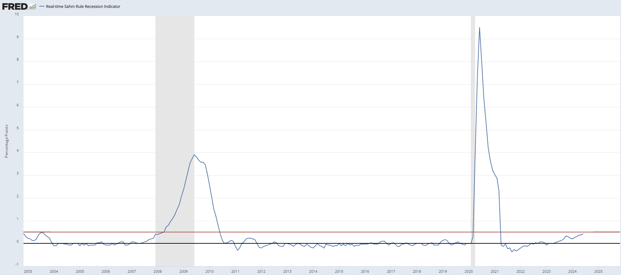Select the 2012 x-axis year label
Screen dimensions: 621x275
point(261,271)
